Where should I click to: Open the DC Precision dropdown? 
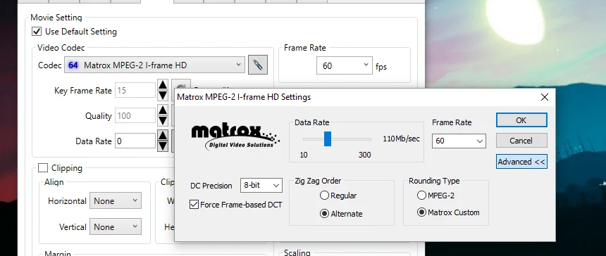(261, 186)
